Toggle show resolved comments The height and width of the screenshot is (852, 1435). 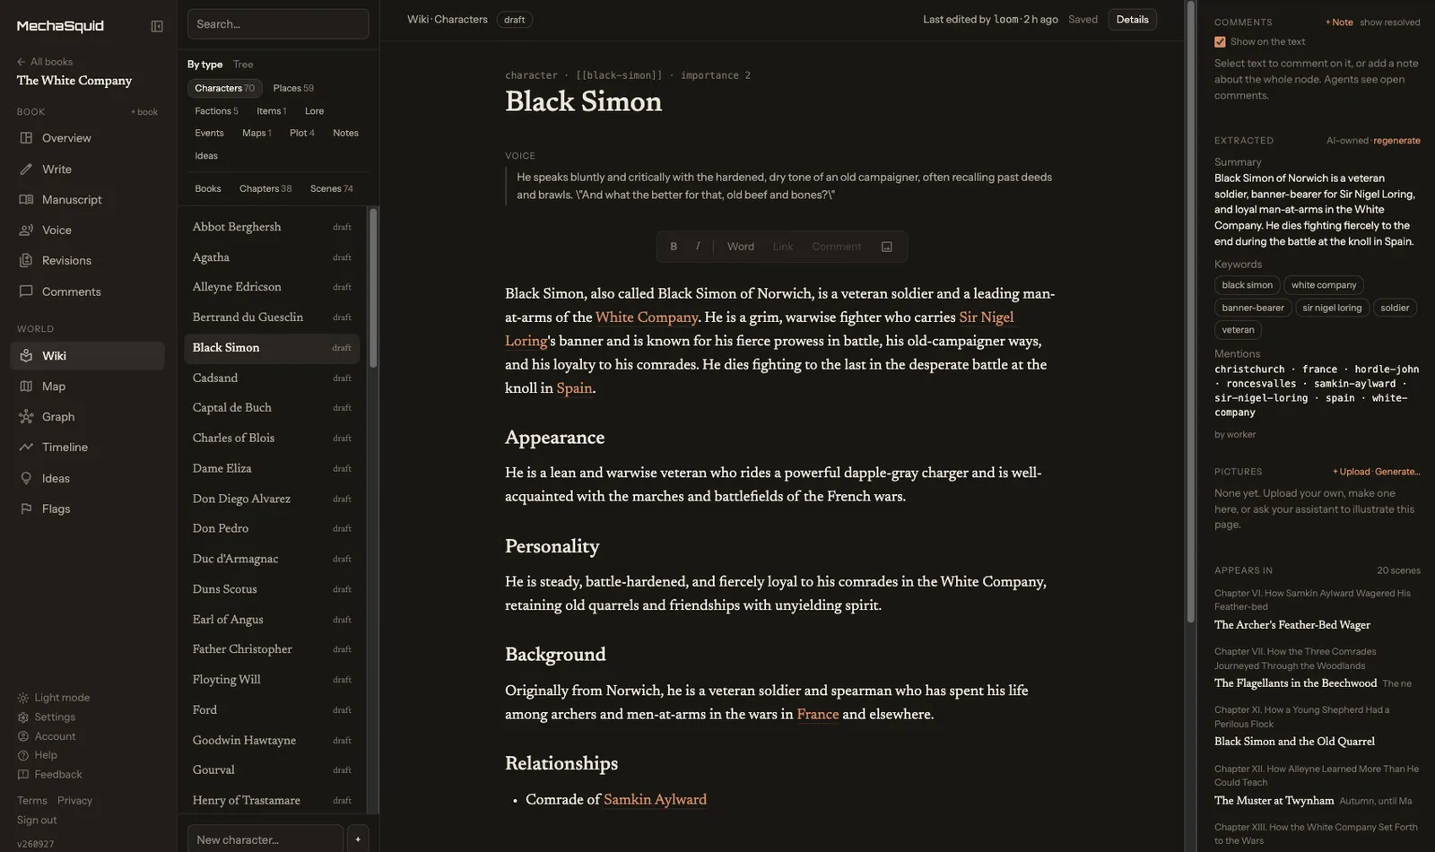click(1389, 22)
